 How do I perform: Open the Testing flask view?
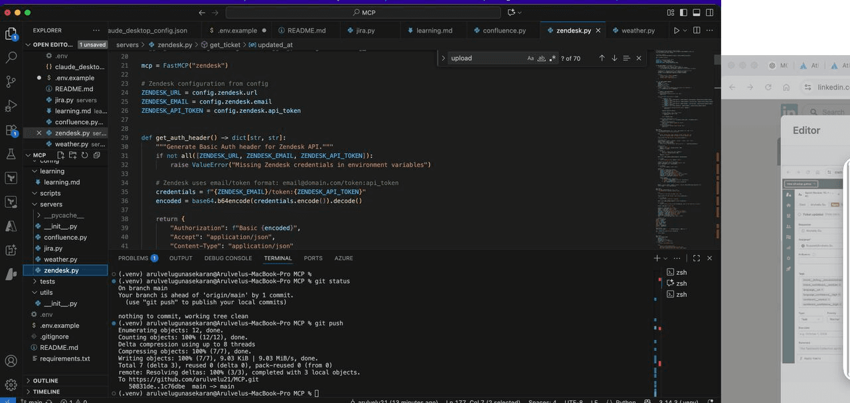[11, 154]
